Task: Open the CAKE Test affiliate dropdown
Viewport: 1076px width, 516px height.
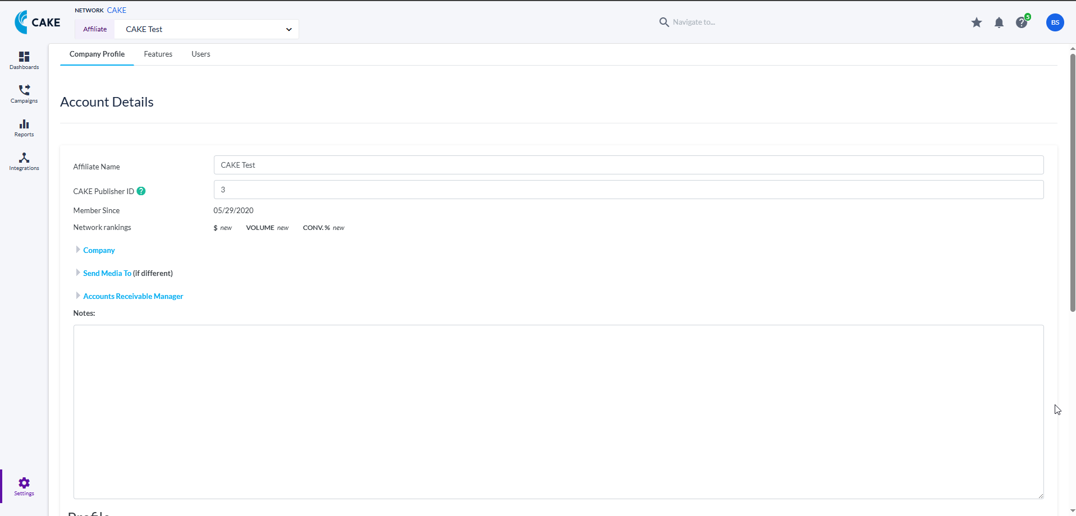Action: pyautogui.click(x=207, y=29)
